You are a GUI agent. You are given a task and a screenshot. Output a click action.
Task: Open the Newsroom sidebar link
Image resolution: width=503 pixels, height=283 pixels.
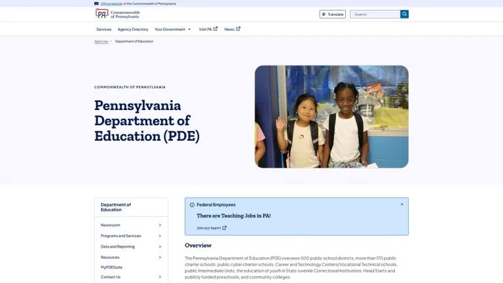[x=110, y=225]
